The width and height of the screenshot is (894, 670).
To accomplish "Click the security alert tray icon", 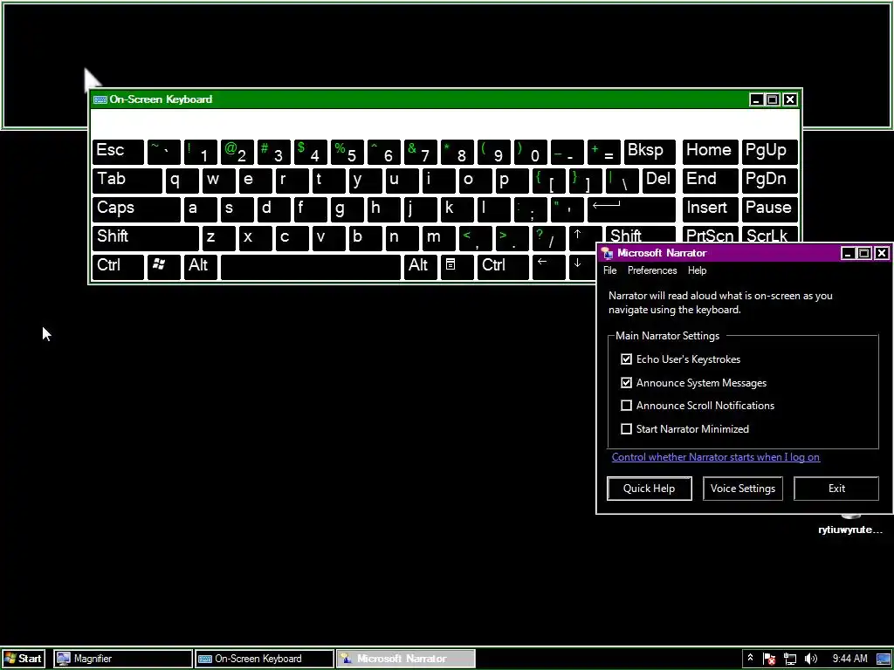I will click(770, 660).
